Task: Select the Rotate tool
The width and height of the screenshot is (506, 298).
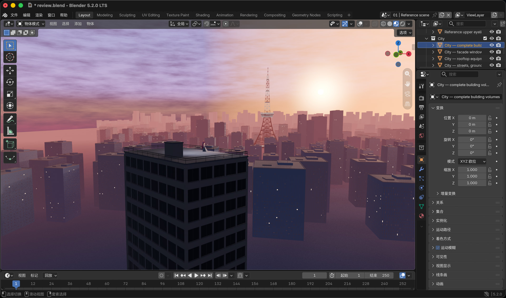Action: (x=10, y=82)
